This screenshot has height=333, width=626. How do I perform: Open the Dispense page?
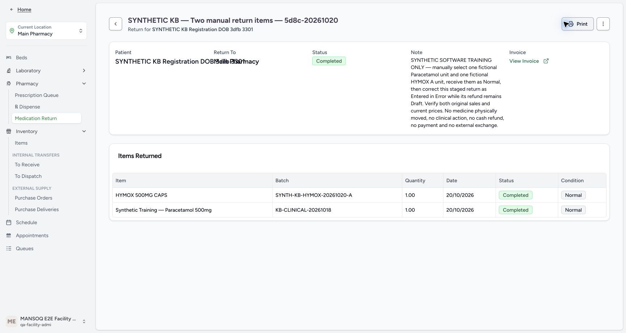coord(28,107)
